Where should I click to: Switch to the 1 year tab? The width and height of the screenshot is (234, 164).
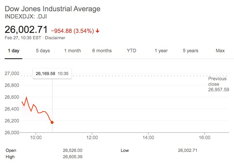point(161,51)
